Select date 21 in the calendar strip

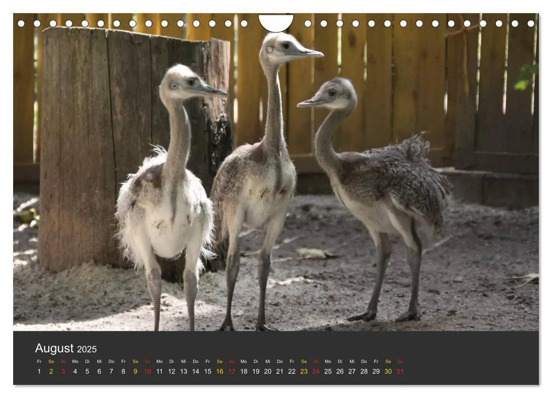280,371
